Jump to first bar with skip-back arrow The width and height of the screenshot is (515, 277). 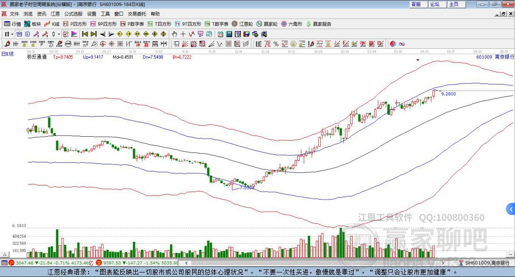click(84, 34)
